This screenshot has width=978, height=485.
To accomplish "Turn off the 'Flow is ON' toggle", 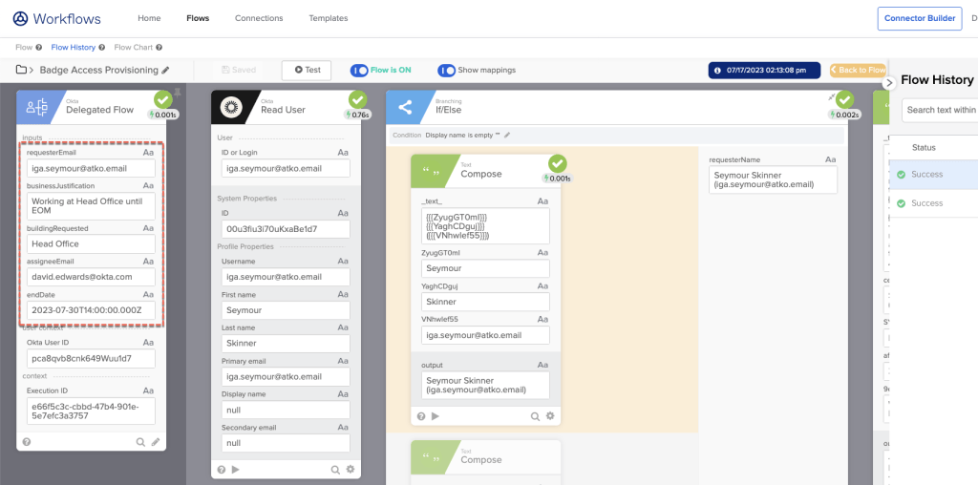I will (x=359, y=70).
